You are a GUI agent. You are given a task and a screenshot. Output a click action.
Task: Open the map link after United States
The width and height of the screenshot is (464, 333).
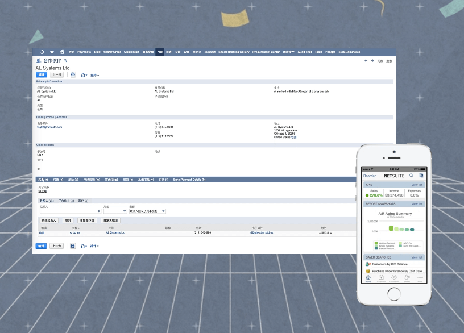coord(293,137)
